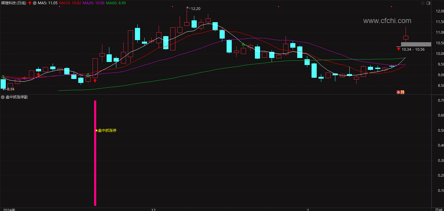This screenshot has width=444, height=211.
Task: Click the diamond icon at top right
Action: point(423,3)
